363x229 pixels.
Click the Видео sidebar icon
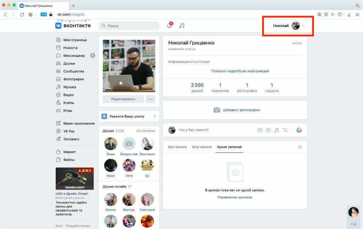58,95
